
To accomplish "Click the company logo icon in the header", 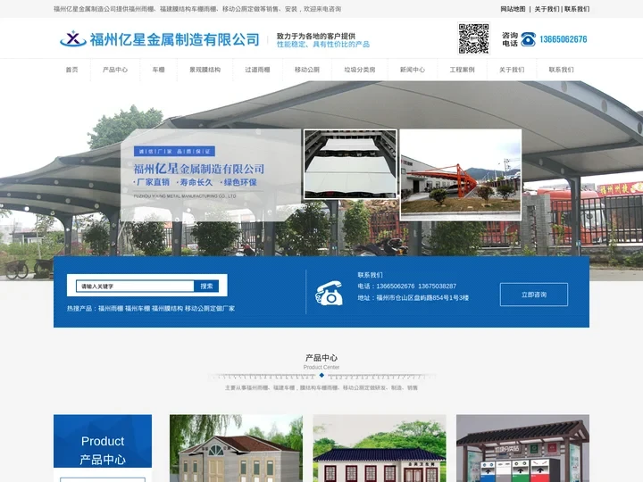I will coord(73,39).
